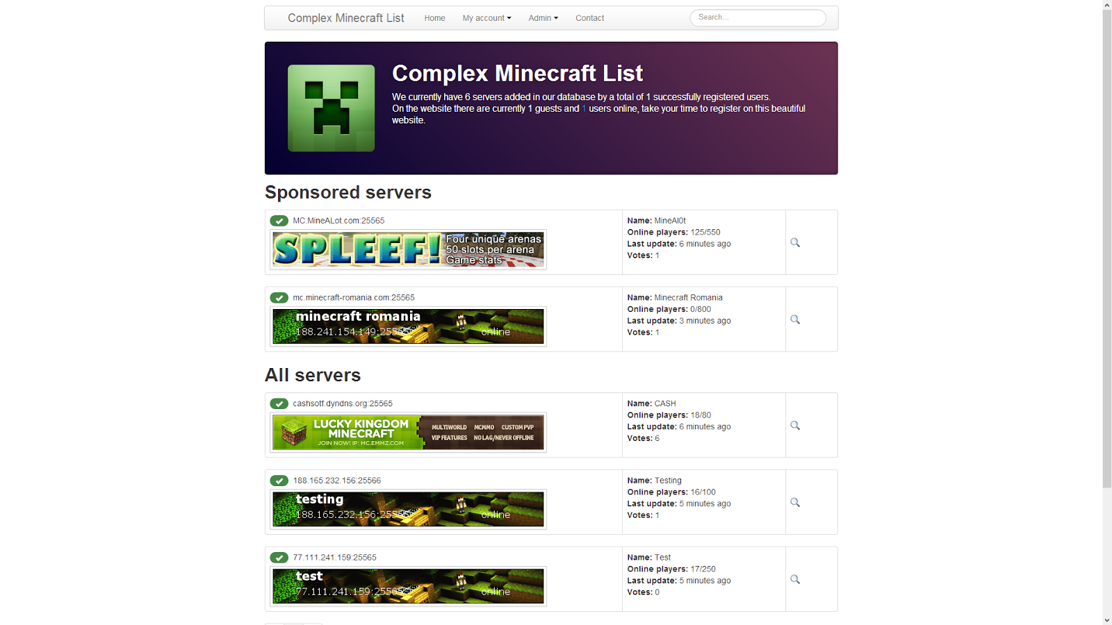Click the Sponsored servers heading
The width and height of the screenshot is (1112, 625).
point(348,192)
